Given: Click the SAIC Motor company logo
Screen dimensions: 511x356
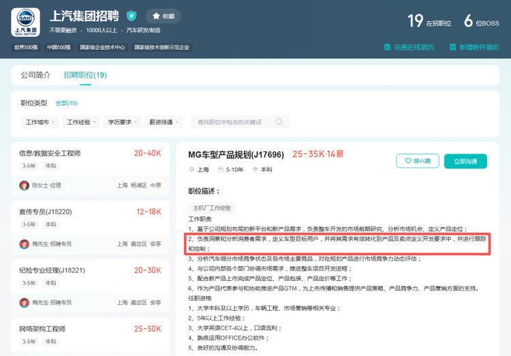Looking at the screenshot, I should point(26,22).
